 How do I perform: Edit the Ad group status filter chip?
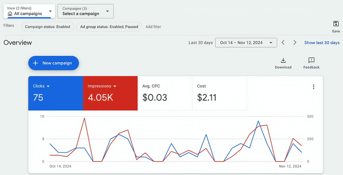(x=109, y=26)
